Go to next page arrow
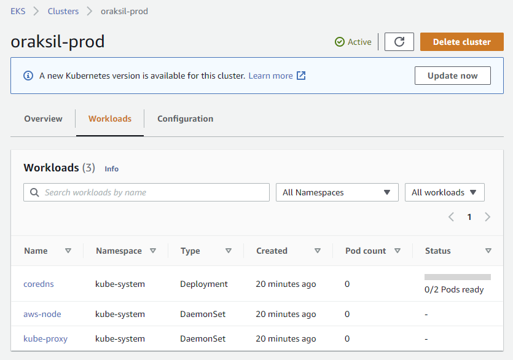 point(488,217)
